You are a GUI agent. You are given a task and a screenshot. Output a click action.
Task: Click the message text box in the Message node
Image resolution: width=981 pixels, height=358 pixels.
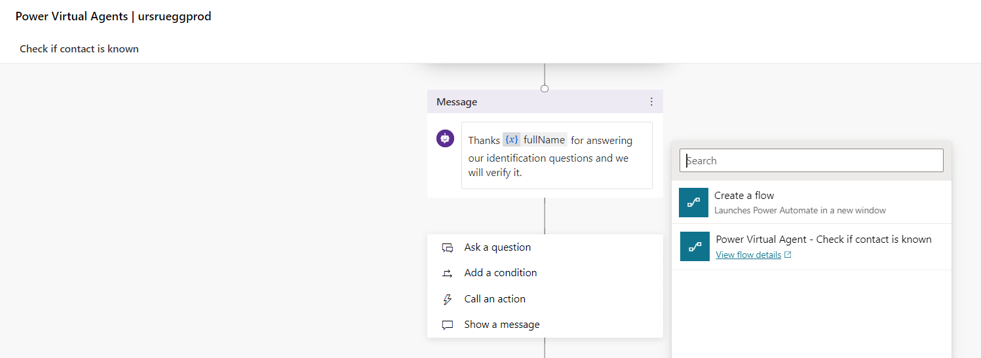point(557,156)
